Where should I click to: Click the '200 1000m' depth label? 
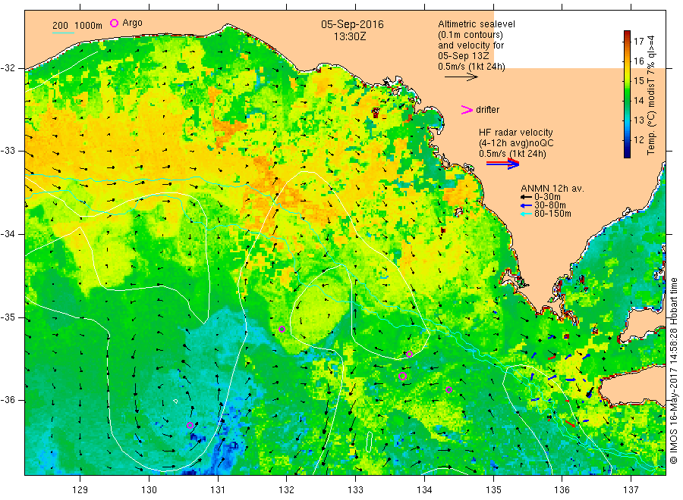[x=77, y=26]
